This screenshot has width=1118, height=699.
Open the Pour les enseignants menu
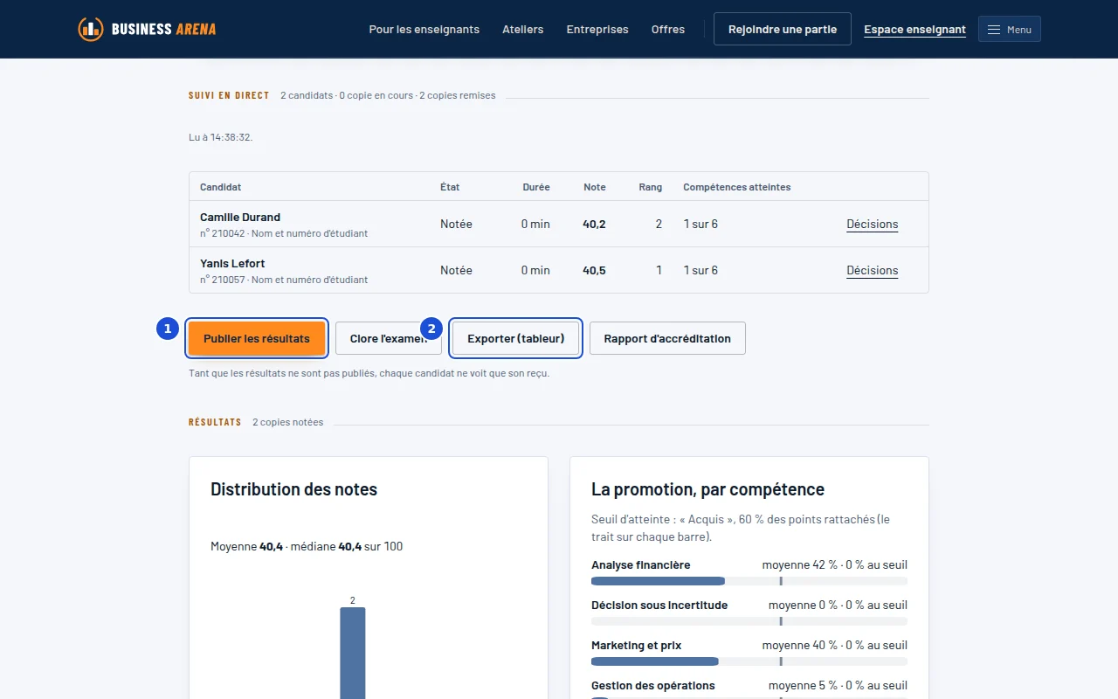(424, 29)
